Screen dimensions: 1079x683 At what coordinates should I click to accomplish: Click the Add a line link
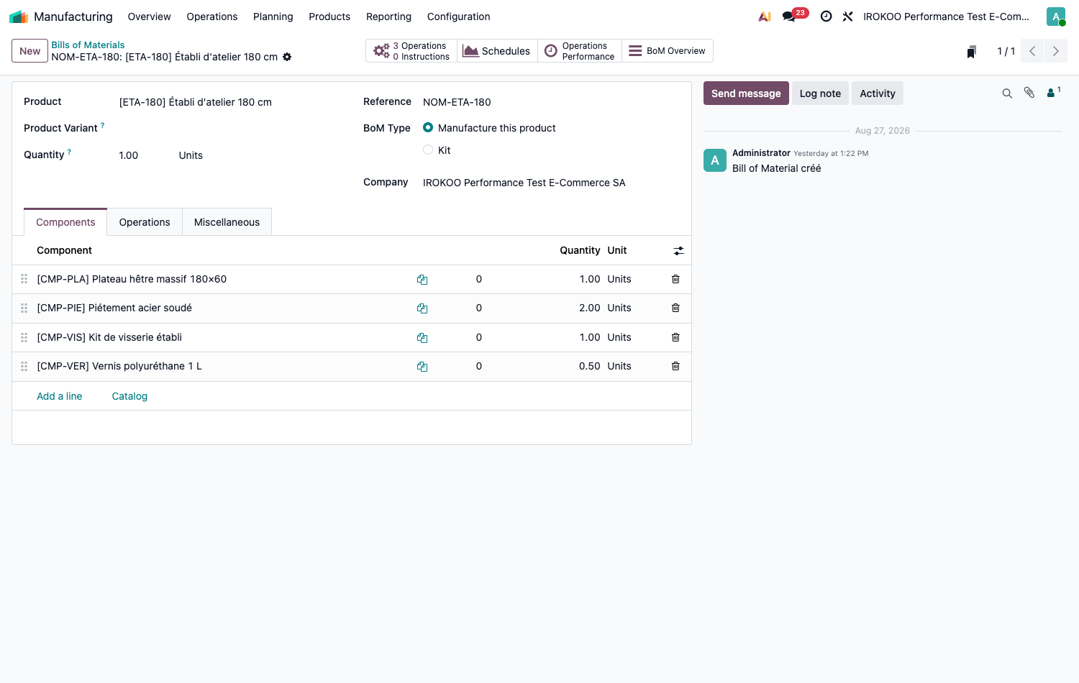tap(60, 396)
